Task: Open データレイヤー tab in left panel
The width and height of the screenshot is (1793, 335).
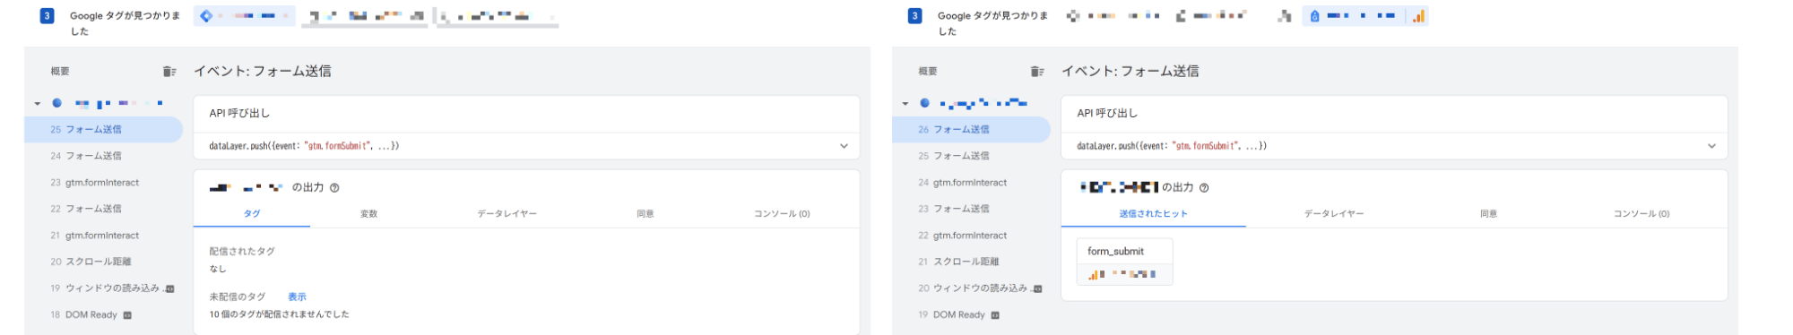Action: point(507,214)
